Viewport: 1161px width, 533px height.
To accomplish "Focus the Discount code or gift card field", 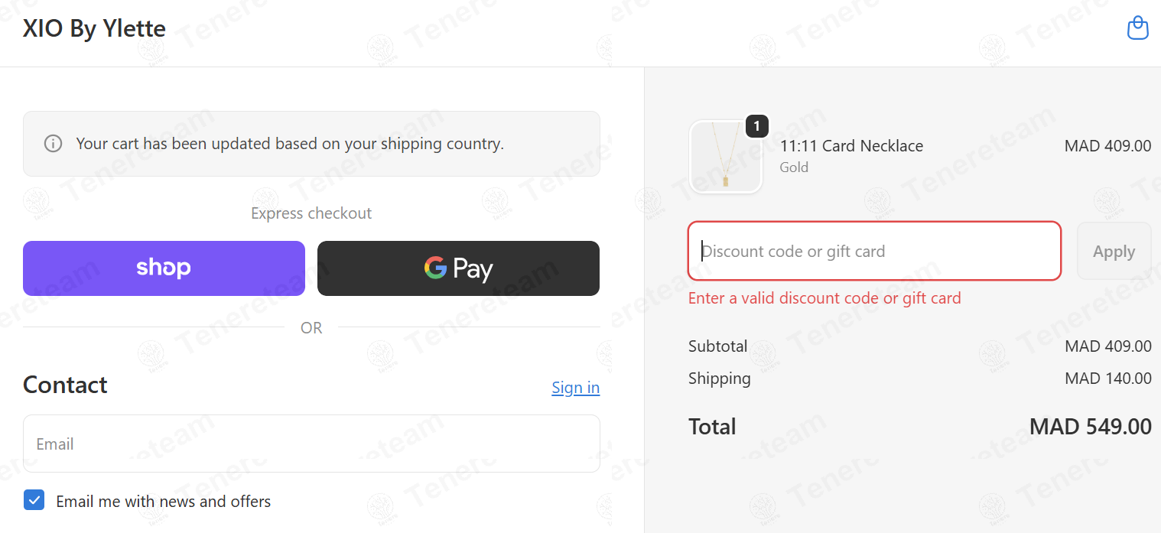I will tap(874, 252).
